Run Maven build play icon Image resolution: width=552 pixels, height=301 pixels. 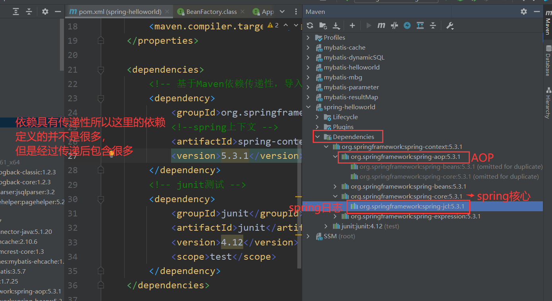[x=369, y=25]
